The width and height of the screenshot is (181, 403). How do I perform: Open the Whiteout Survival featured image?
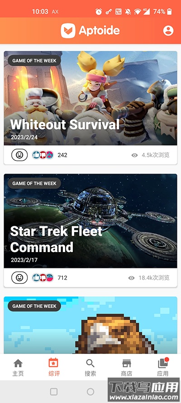click(90, 98)
